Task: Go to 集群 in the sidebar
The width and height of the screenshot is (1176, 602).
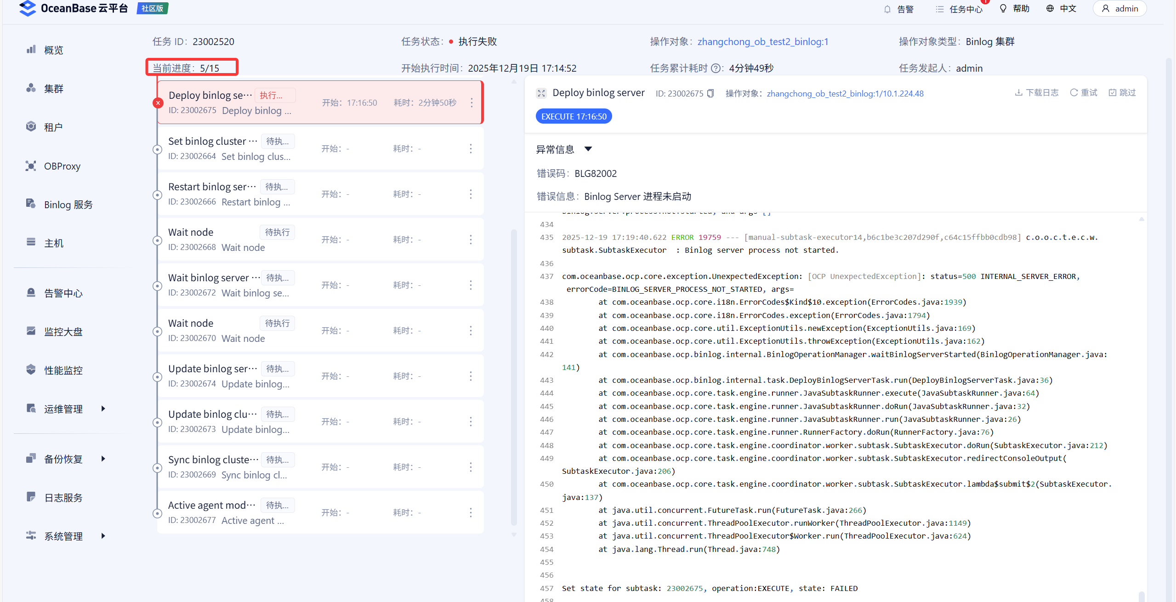Action: pyautogui.click(x=53, y=89)
